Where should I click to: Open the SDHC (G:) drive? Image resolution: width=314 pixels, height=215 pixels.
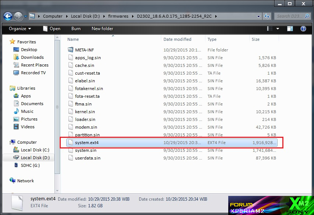click(x=29, y=165)
